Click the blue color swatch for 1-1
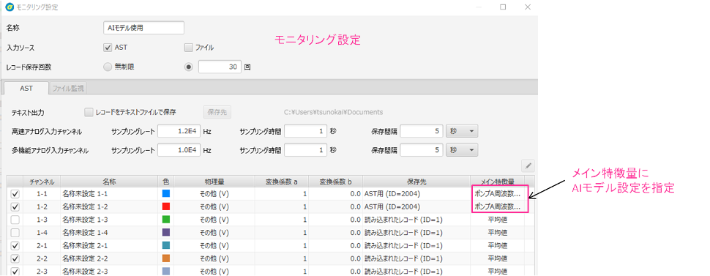710x276 pixels. tap(165, 194)
